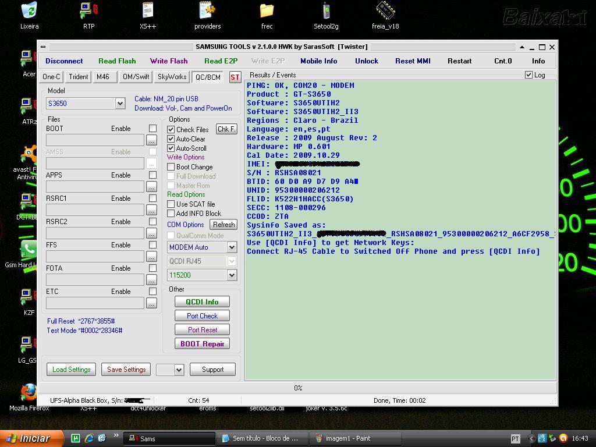Open the freia_v18 desktop icon
This screenshot has height=447, width=596.
(385, 16)
